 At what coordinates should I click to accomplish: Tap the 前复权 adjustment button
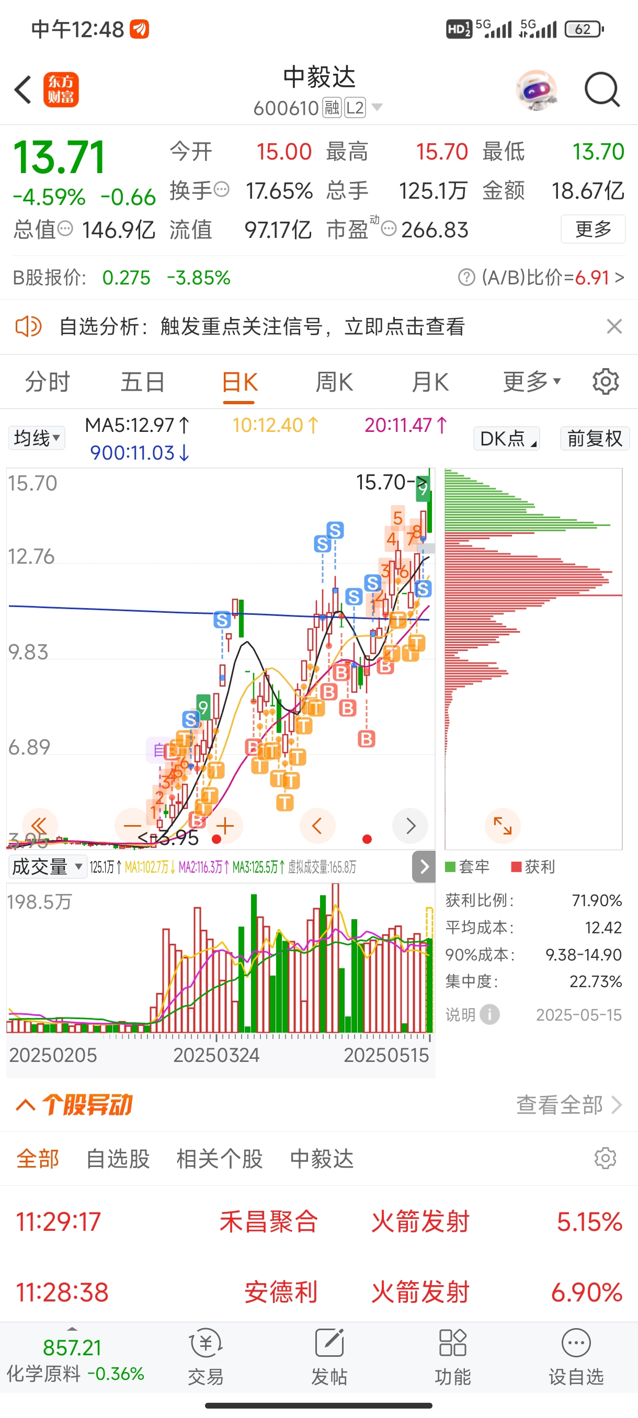pos(595,439)
